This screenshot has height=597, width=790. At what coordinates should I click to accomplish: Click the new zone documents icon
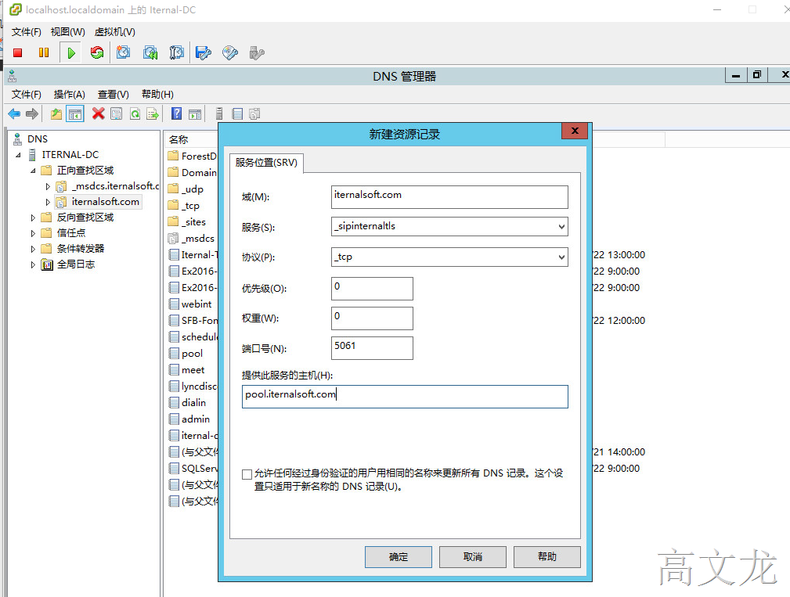pos(255,113)
